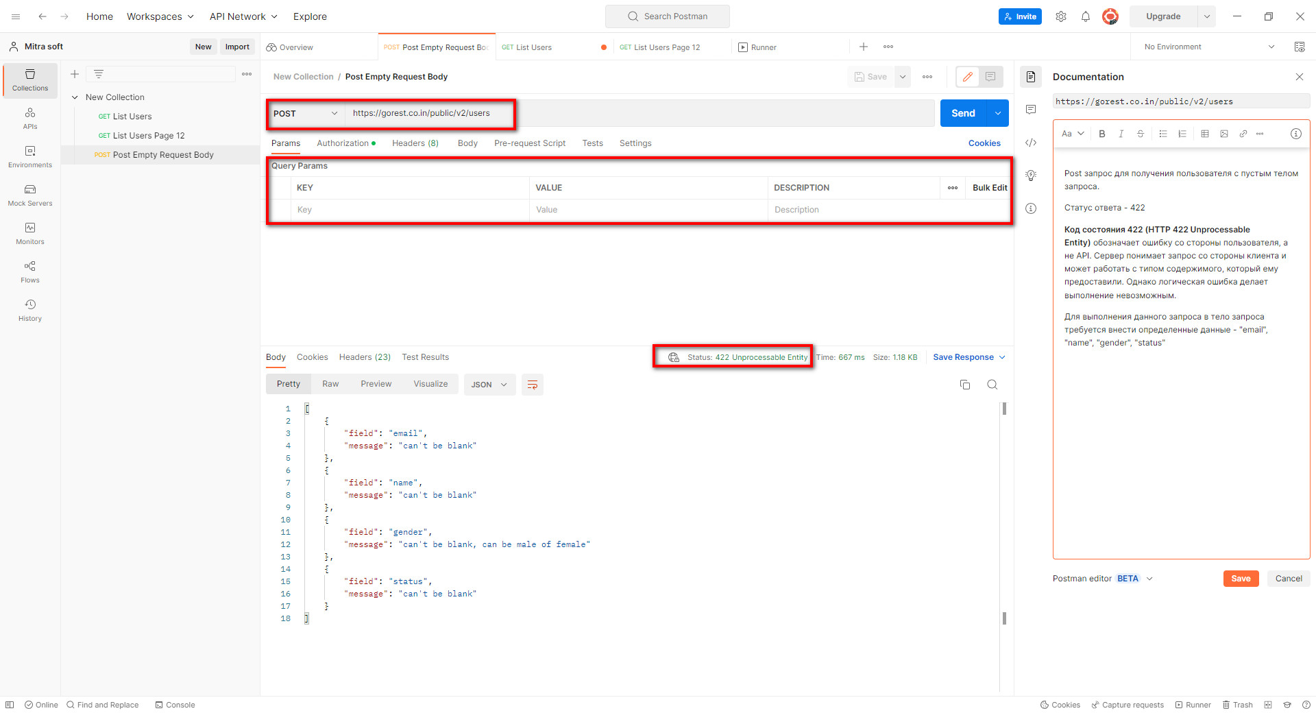
Task: Select Raw response view
Action: (x=330, y=384)
